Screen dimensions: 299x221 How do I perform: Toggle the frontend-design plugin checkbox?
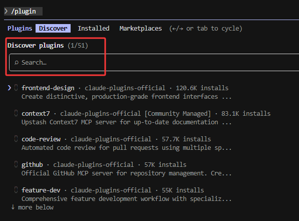16,88
